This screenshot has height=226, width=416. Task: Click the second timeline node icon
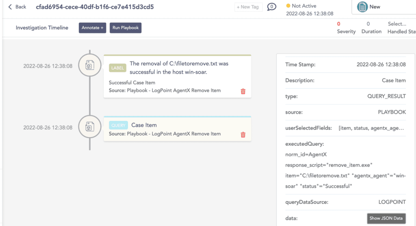[90, 127]
